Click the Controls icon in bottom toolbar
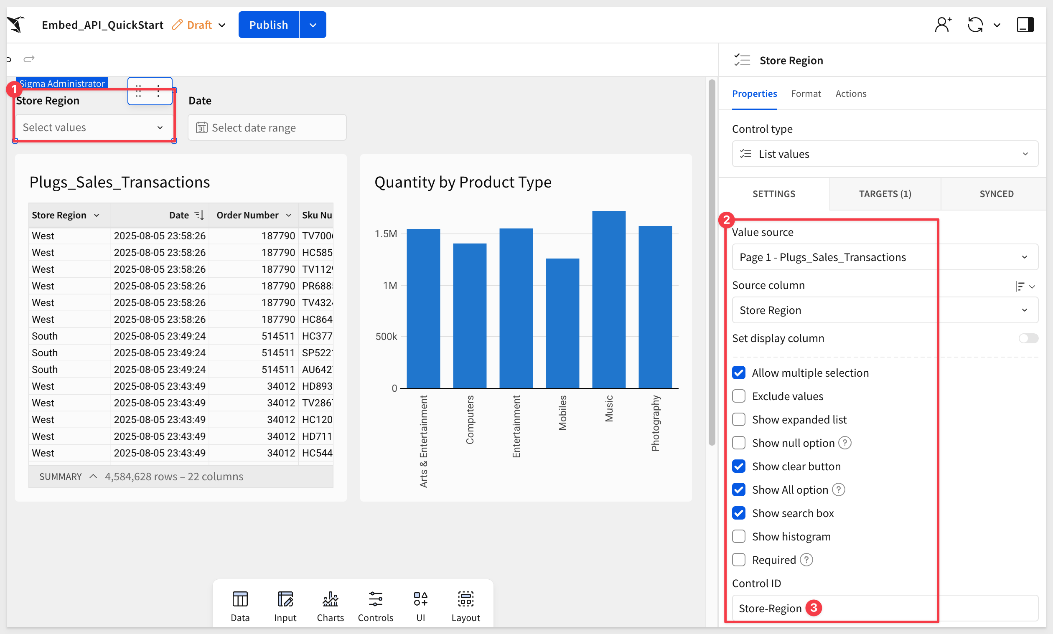The width and height of the screenshot is (1053, 634). pyautogui.click(x=375, y=605)
